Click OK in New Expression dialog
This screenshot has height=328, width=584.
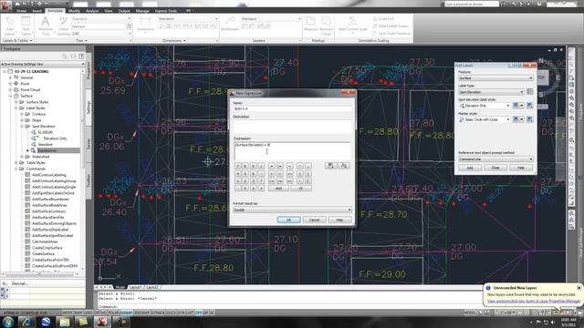click(288, 220)
